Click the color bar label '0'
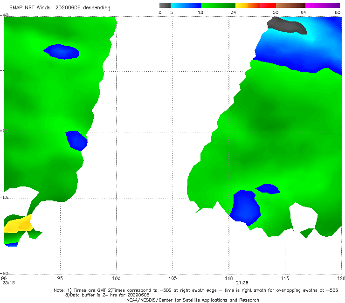 [160, 12]
